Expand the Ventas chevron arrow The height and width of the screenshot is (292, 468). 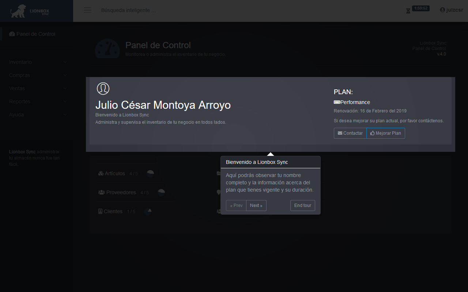coord(65,89)
